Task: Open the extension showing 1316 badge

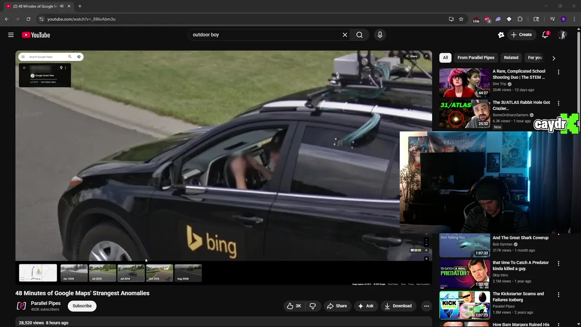Action: [476, 20]
